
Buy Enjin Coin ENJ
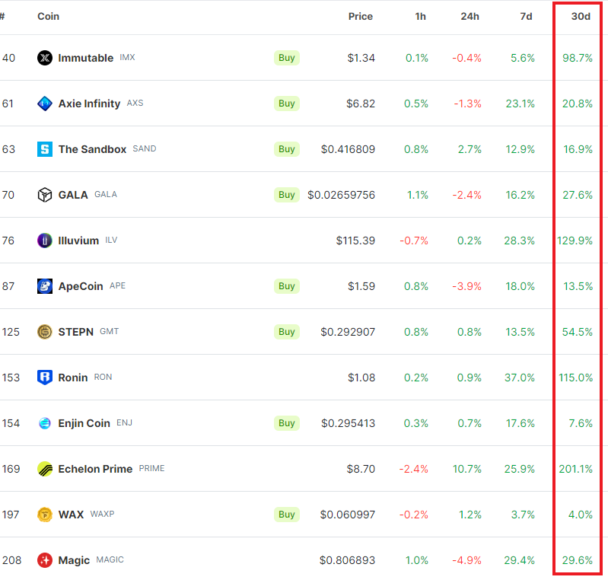tap(287, 423)
